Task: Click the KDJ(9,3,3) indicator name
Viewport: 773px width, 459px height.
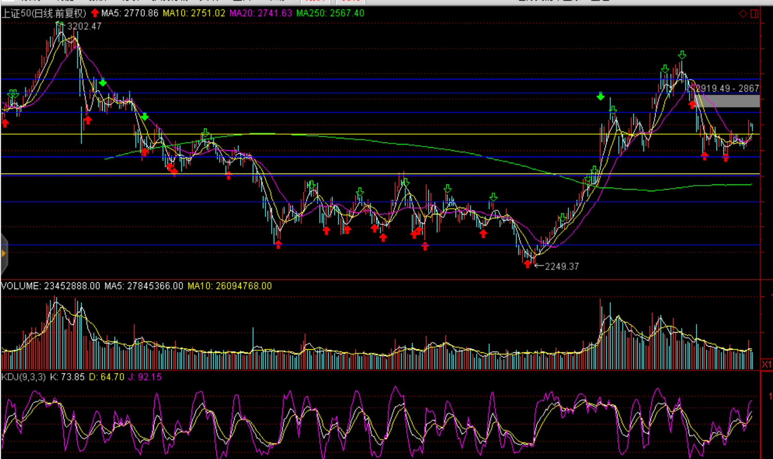Action: click(x=23, y=377)
